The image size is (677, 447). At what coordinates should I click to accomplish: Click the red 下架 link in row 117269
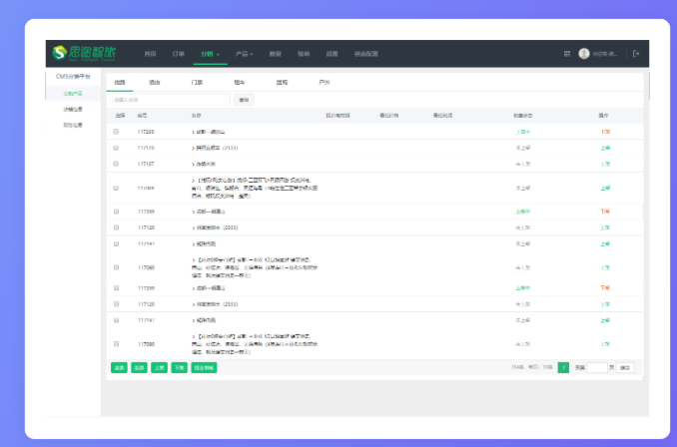tap(605, 132)
